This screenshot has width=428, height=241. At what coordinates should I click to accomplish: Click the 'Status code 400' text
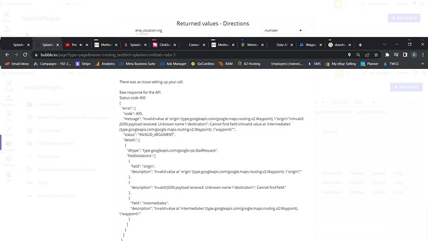132,98
